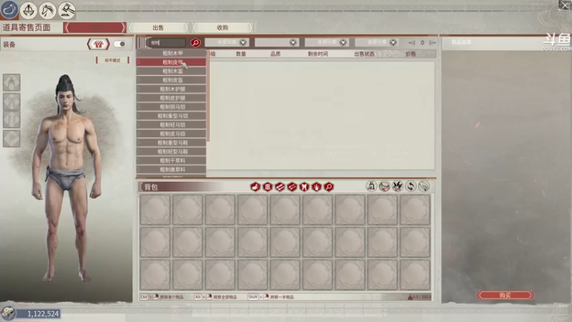Click the coin icon beside 1,122,524
Image resolution: width=572 pixels, height=322 pixels.
coord(8,313)
